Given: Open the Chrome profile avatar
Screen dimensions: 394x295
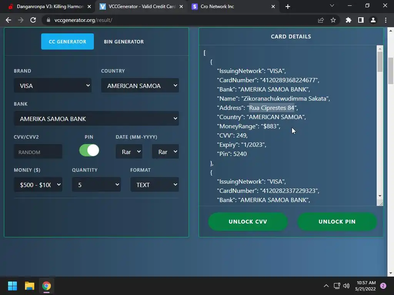Looking at the screenshot, I should point(373,20).
